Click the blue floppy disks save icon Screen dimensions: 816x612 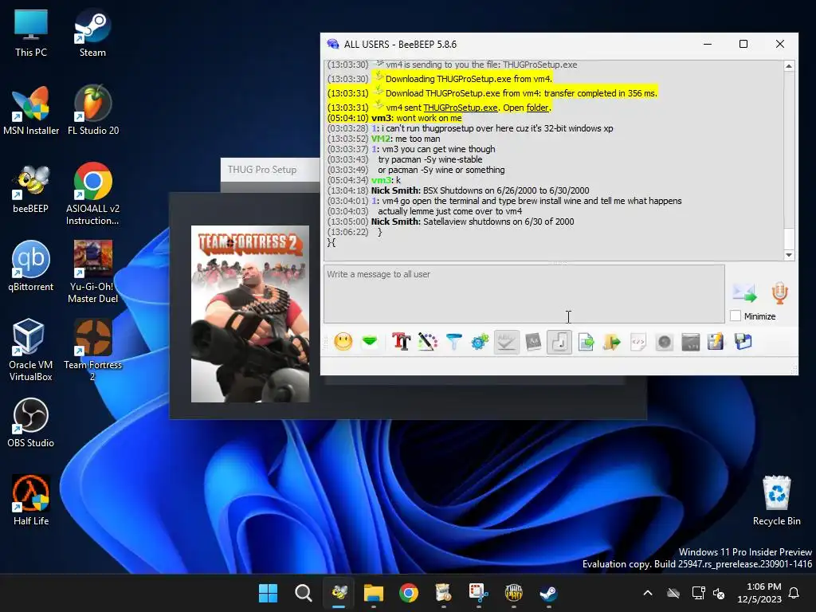(743, 342)
